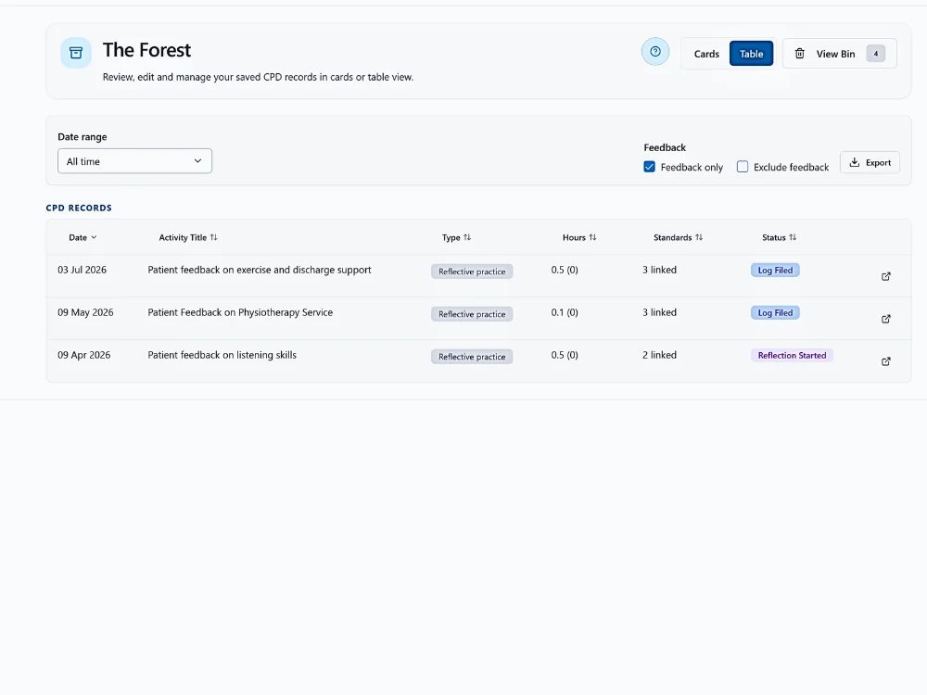927x695 pixels.
Task: Sort records by Hours column arrows
Action: click(x=592, y=237)
